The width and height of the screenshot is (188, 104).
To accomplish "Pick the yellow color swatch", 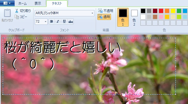I will [173, 11].
